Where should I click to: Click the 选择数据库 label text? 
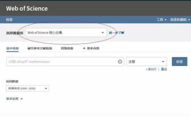(x=15, y=33)
